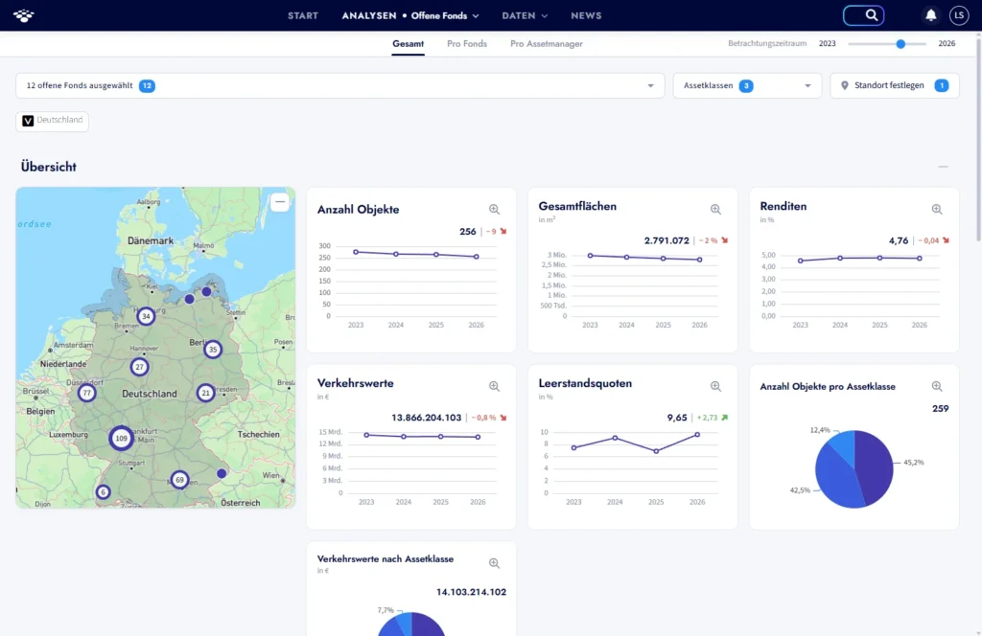Open the search button in the header

[x=863, y=15]
